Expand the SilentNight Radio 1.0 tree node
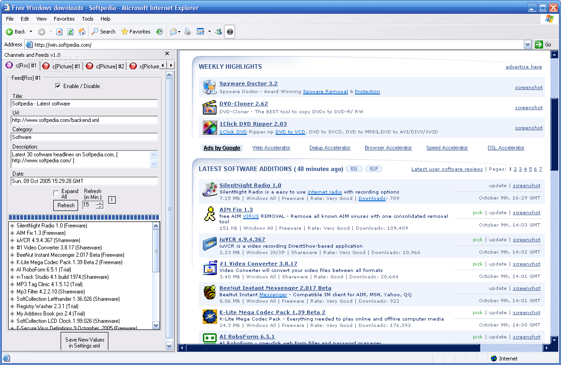This screenshot has height=365, width=561. pyautogui.click(x=12, y=226)
